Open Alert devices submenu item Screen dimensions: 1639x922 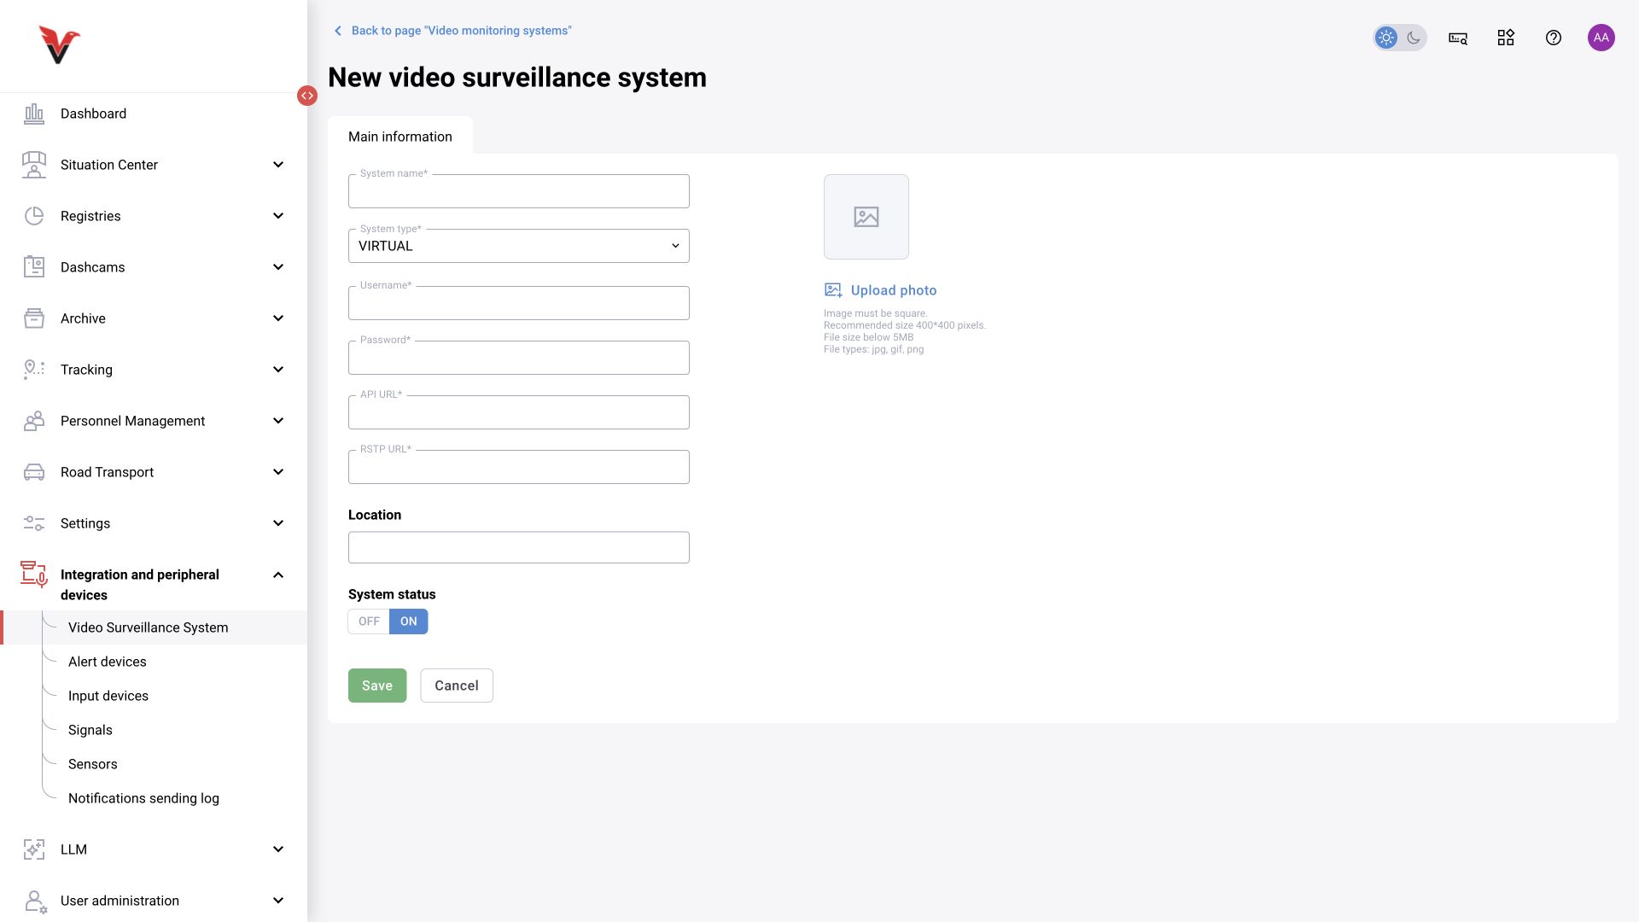[x=108, y=662]
